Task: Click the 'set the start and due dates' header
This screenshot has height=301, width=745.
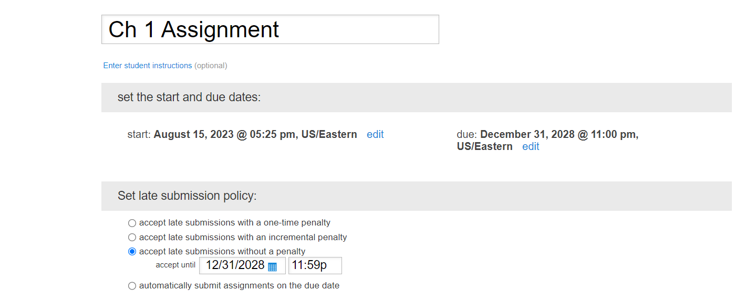Action: coord(417,98)
